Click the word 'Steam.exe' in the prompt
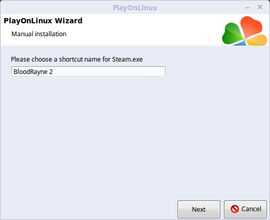 click(x=127, y=60)
